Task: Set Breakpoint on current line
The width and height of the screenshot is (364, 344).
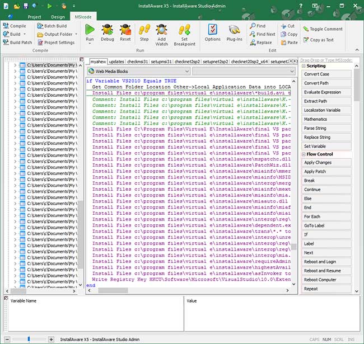Action: pos(185,35)
